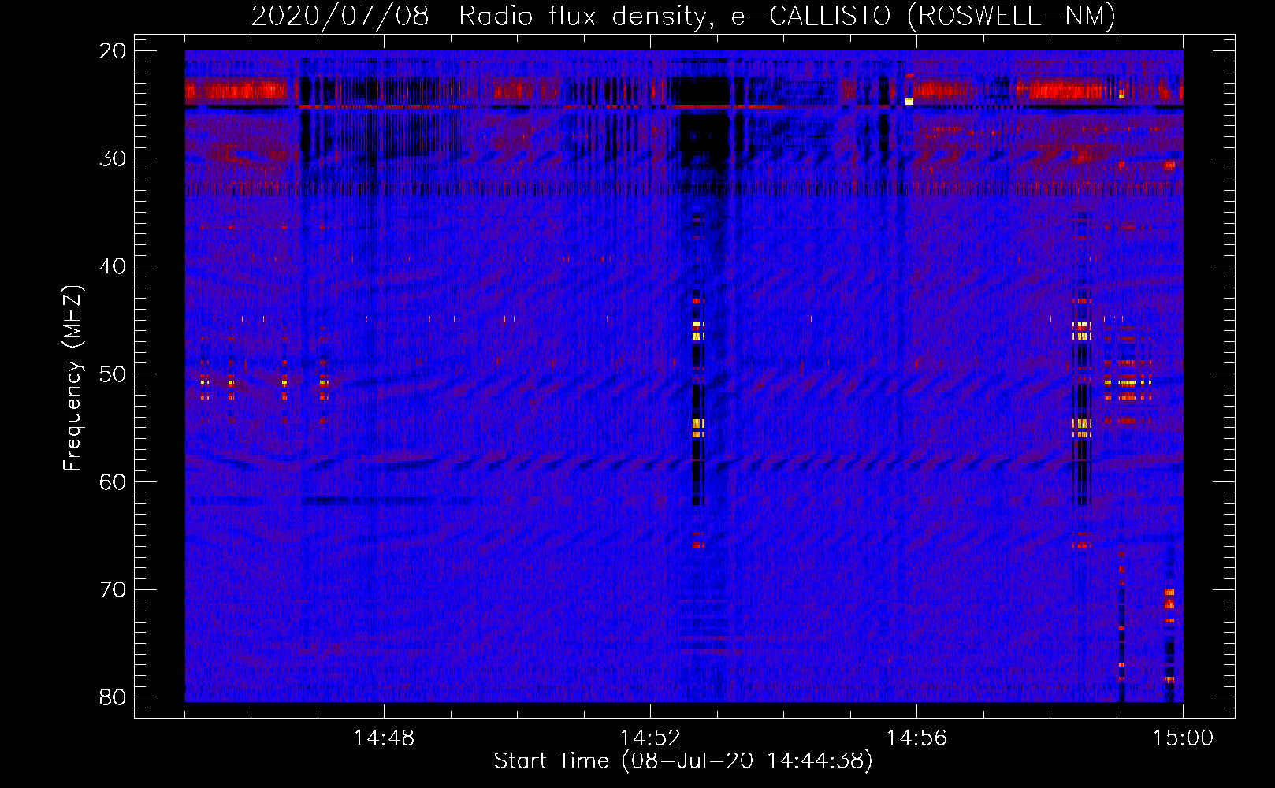Click the plot title "2020/07/08 Radio flux density, e-CALLISTO (ROSWELL-NM)"
The height and width of the screenshot is (788, 1275).
coord(683,17)
